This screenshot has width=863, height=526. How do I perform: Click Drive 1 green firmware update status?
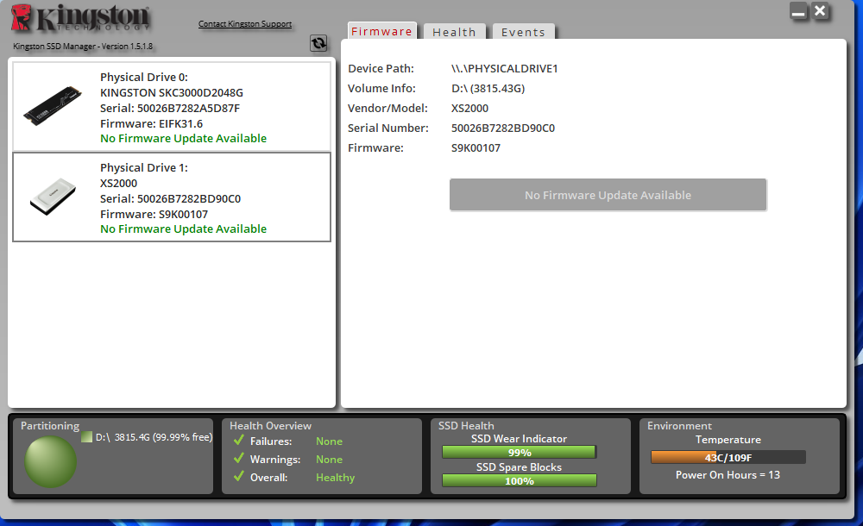(x=183, y=229)
